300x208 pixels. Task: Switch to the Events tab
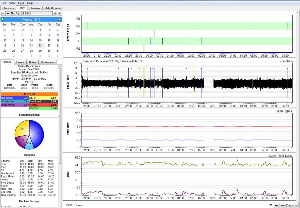[x=20, y=62]
